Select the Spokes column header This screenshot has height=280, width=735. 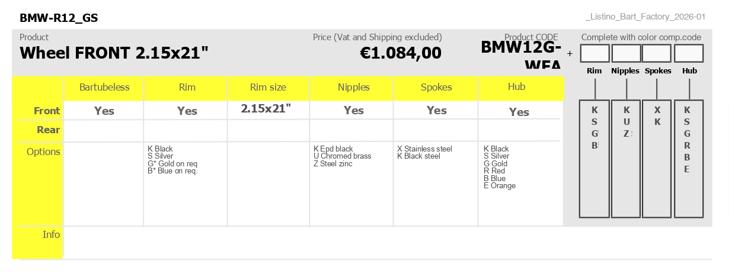pyautogui.click(x=436, y=88)
